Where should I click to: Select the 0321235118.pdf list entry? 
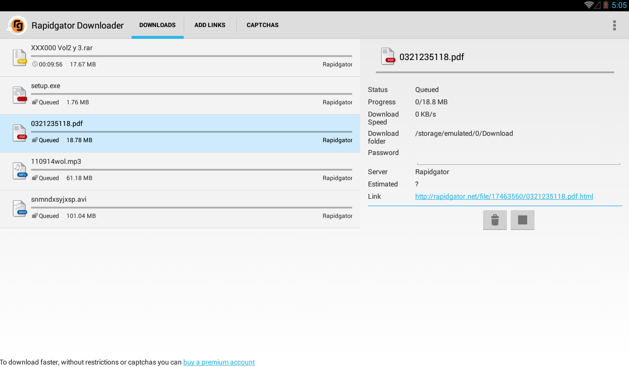(x=180, y=133)
